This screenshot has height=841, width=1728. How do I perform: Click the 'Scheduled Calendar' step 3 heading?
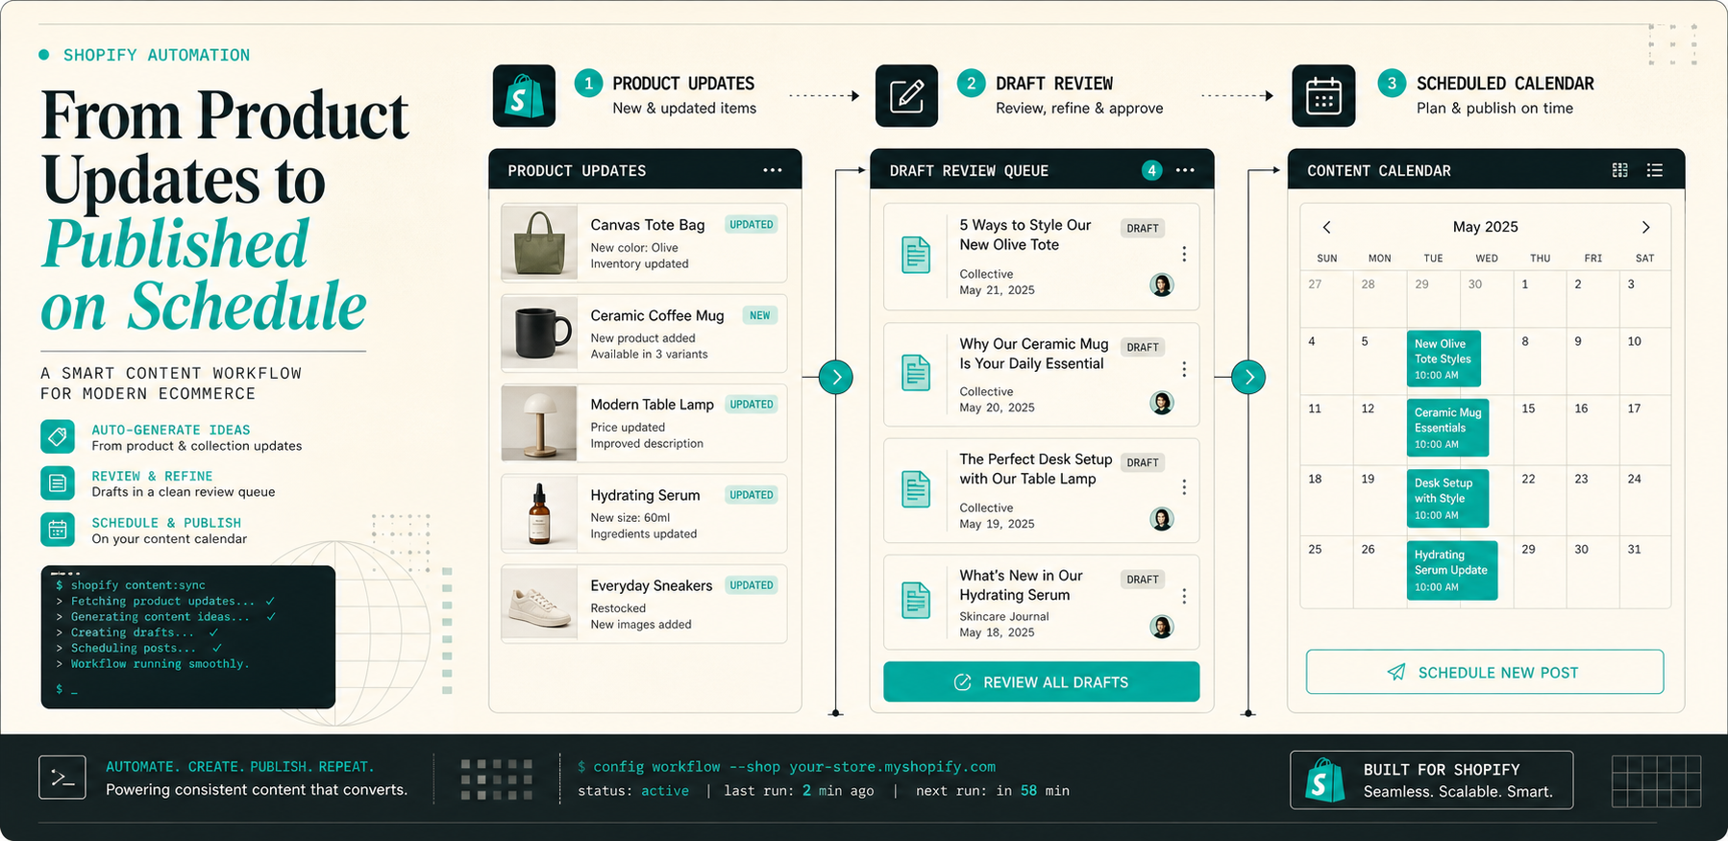click(x=1505, y=84)
